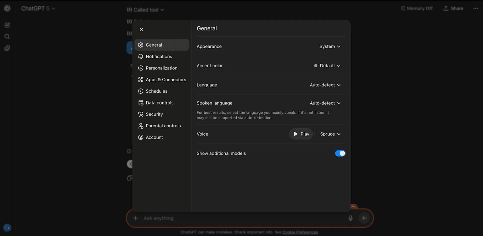
Task: Click the Schedules clock icon
Action: [x=141, y=91]
